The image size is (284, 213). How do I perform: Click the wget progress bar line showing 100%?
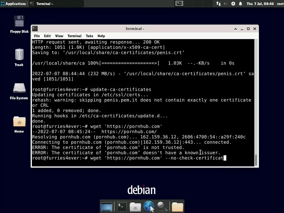click(133, 63)
